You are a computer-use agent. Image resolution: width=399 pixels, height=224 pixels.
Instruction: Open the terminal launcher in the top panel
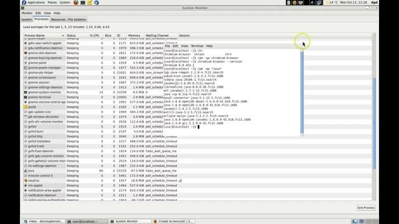[83, 2]
